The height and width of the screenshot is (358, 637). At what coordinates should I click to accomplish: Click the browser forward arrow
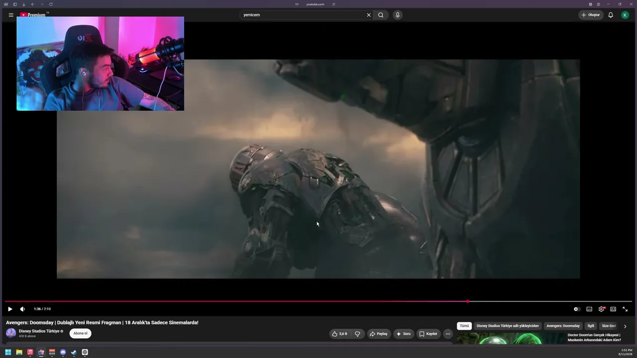point(42,4)
